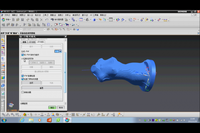Click the blue dialog vertical scrollbar thumb
Viewport: 200px width, 133px height.
click(65, 73)
